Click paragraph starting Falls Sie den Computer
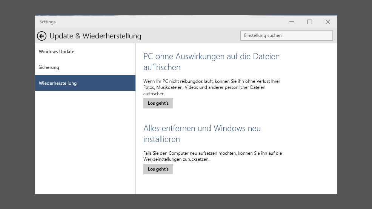Image resolution: width=372 pixels, height=209 pixels. (212, 156)
